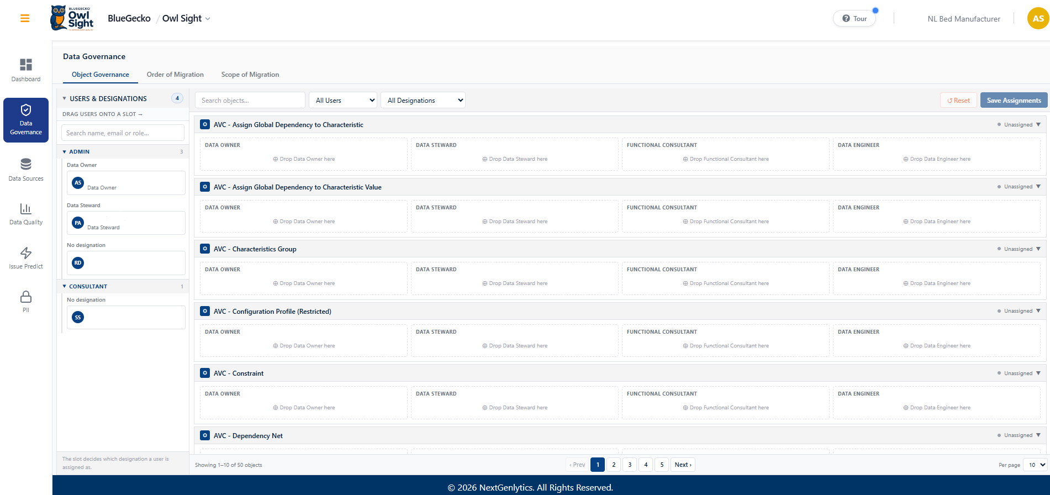Viewport: 1050px width, 495px height.
Task: Click Functional Consultant slot of AVC - Configuration Profile
Action: click(x=726, y=340)
